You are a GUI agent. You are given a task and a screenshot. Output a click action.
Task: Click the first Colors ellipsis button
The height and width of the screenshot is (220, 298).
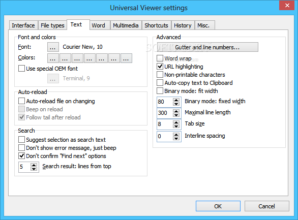click(x=53, y=58)
